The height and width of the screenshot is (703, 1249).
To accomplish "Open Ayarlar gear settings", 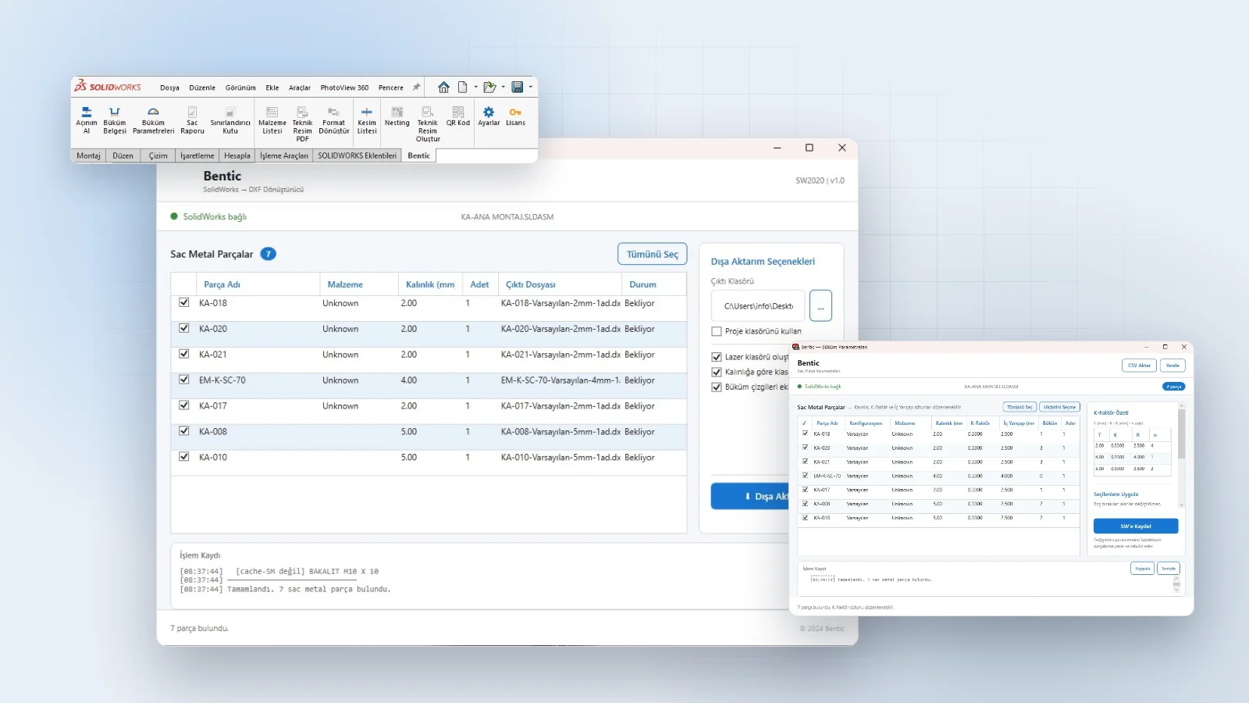I will pyautogui.click(x=489, y=116).
